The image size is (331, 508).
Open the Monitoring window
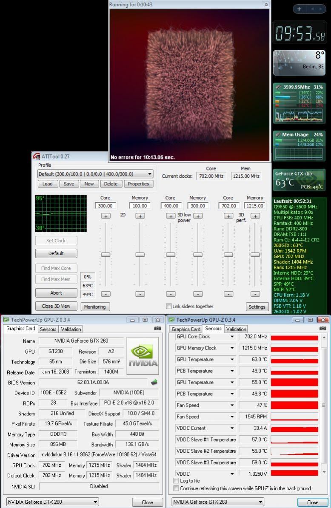[x=95, y=307]
